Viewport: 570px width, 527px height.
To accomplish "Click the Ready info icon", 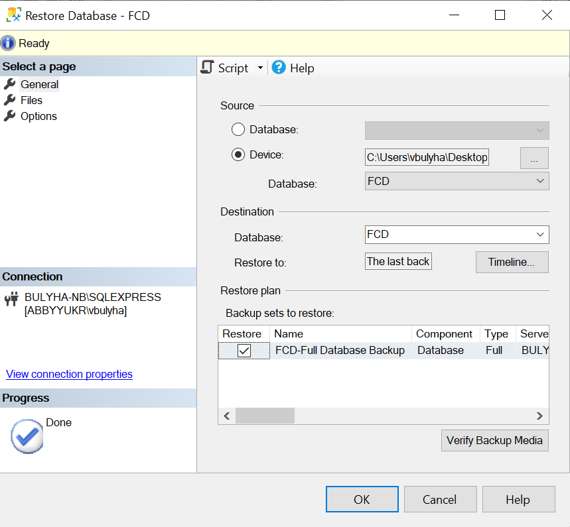I will 8,43.
